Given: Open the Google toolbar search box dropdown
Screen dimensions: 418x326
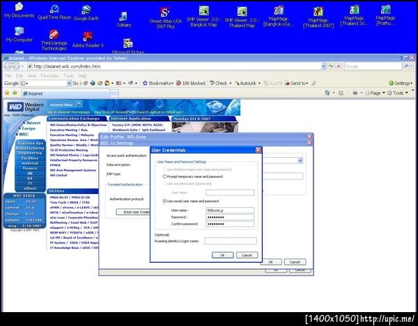Looking at the screenshot, I should (x=69, y=83).
